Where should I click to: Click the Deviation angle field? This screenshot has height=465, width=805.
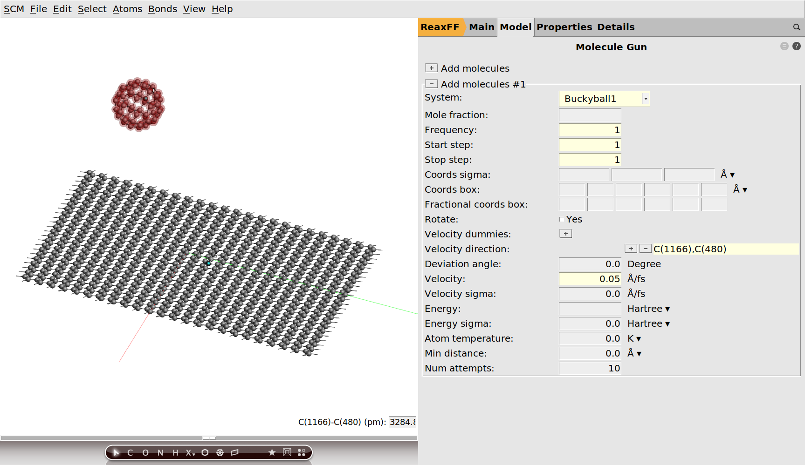point(590,264)
